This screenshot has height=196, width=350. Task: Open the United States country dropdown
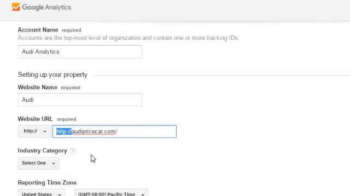[42, 193]
